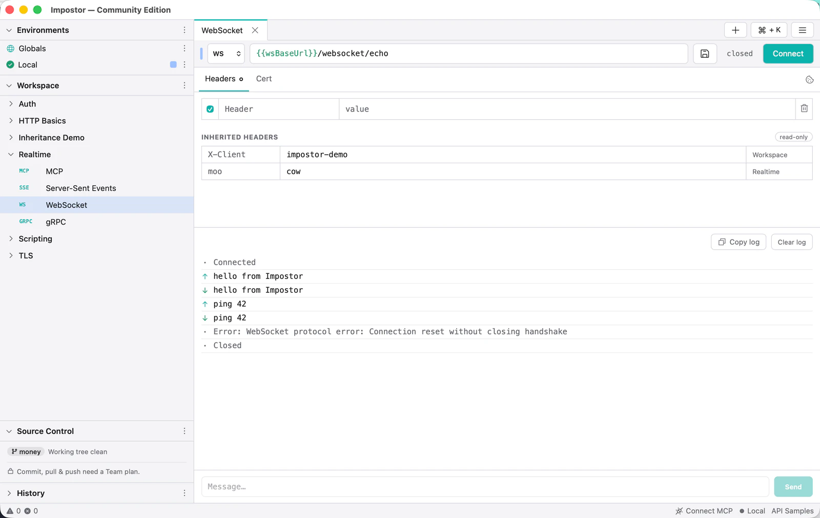Expand the History section
The width and height of the screenshot is (820, 518).
pyautogui.click(x=9, y=493)
